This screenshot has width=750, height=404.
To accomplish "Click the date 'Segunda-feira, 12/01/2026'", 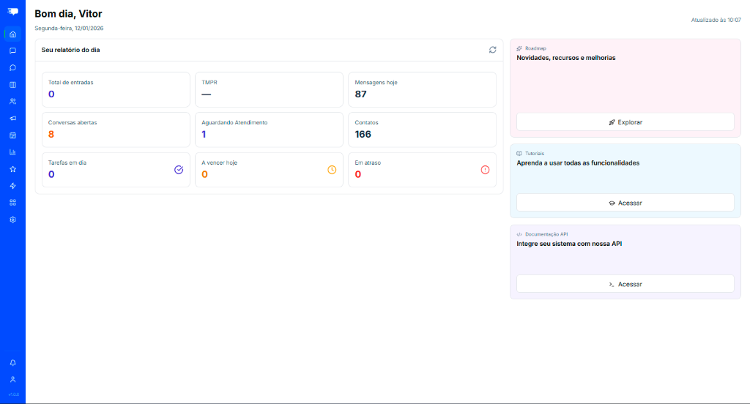I will [x=69, y=29].
